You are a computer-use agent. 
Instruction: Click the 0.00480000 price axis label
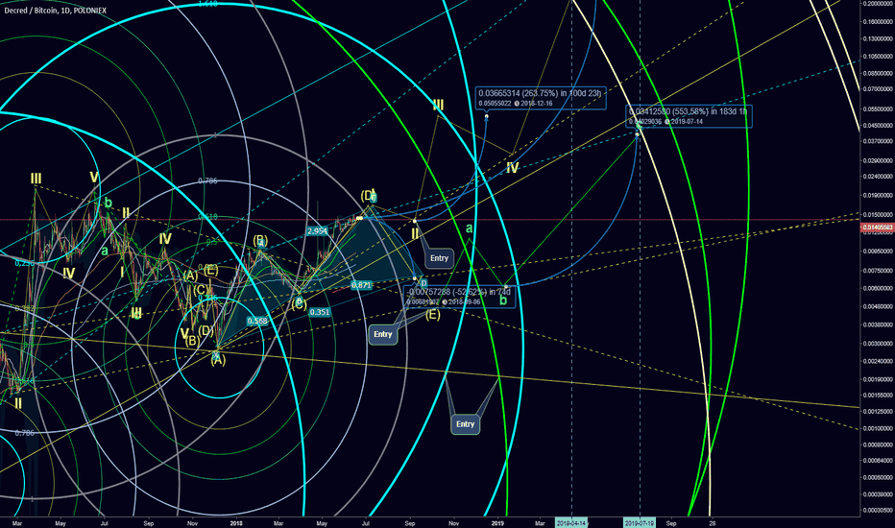[x=878, y=306]
